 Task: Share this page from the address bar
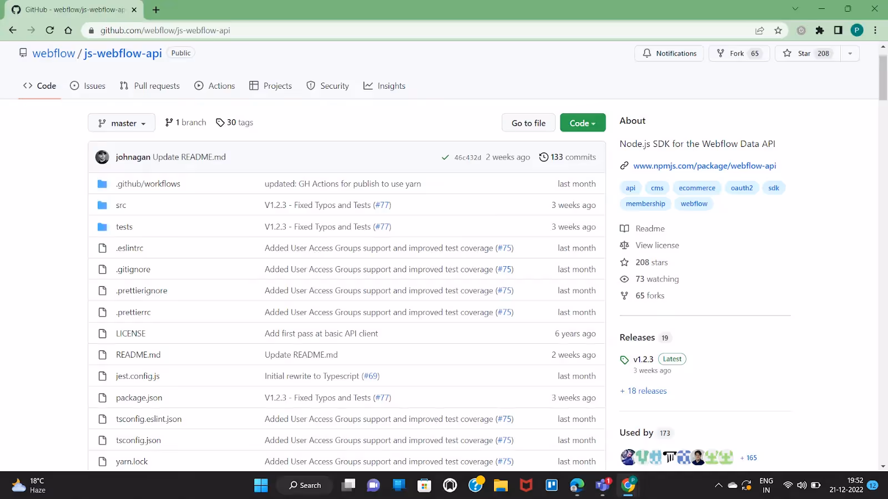[759, 30]
